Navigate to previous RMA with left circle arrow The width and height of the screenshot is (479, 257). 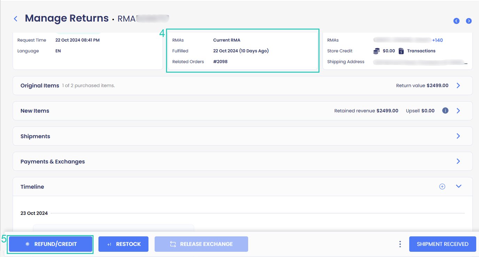click(456, 21)
